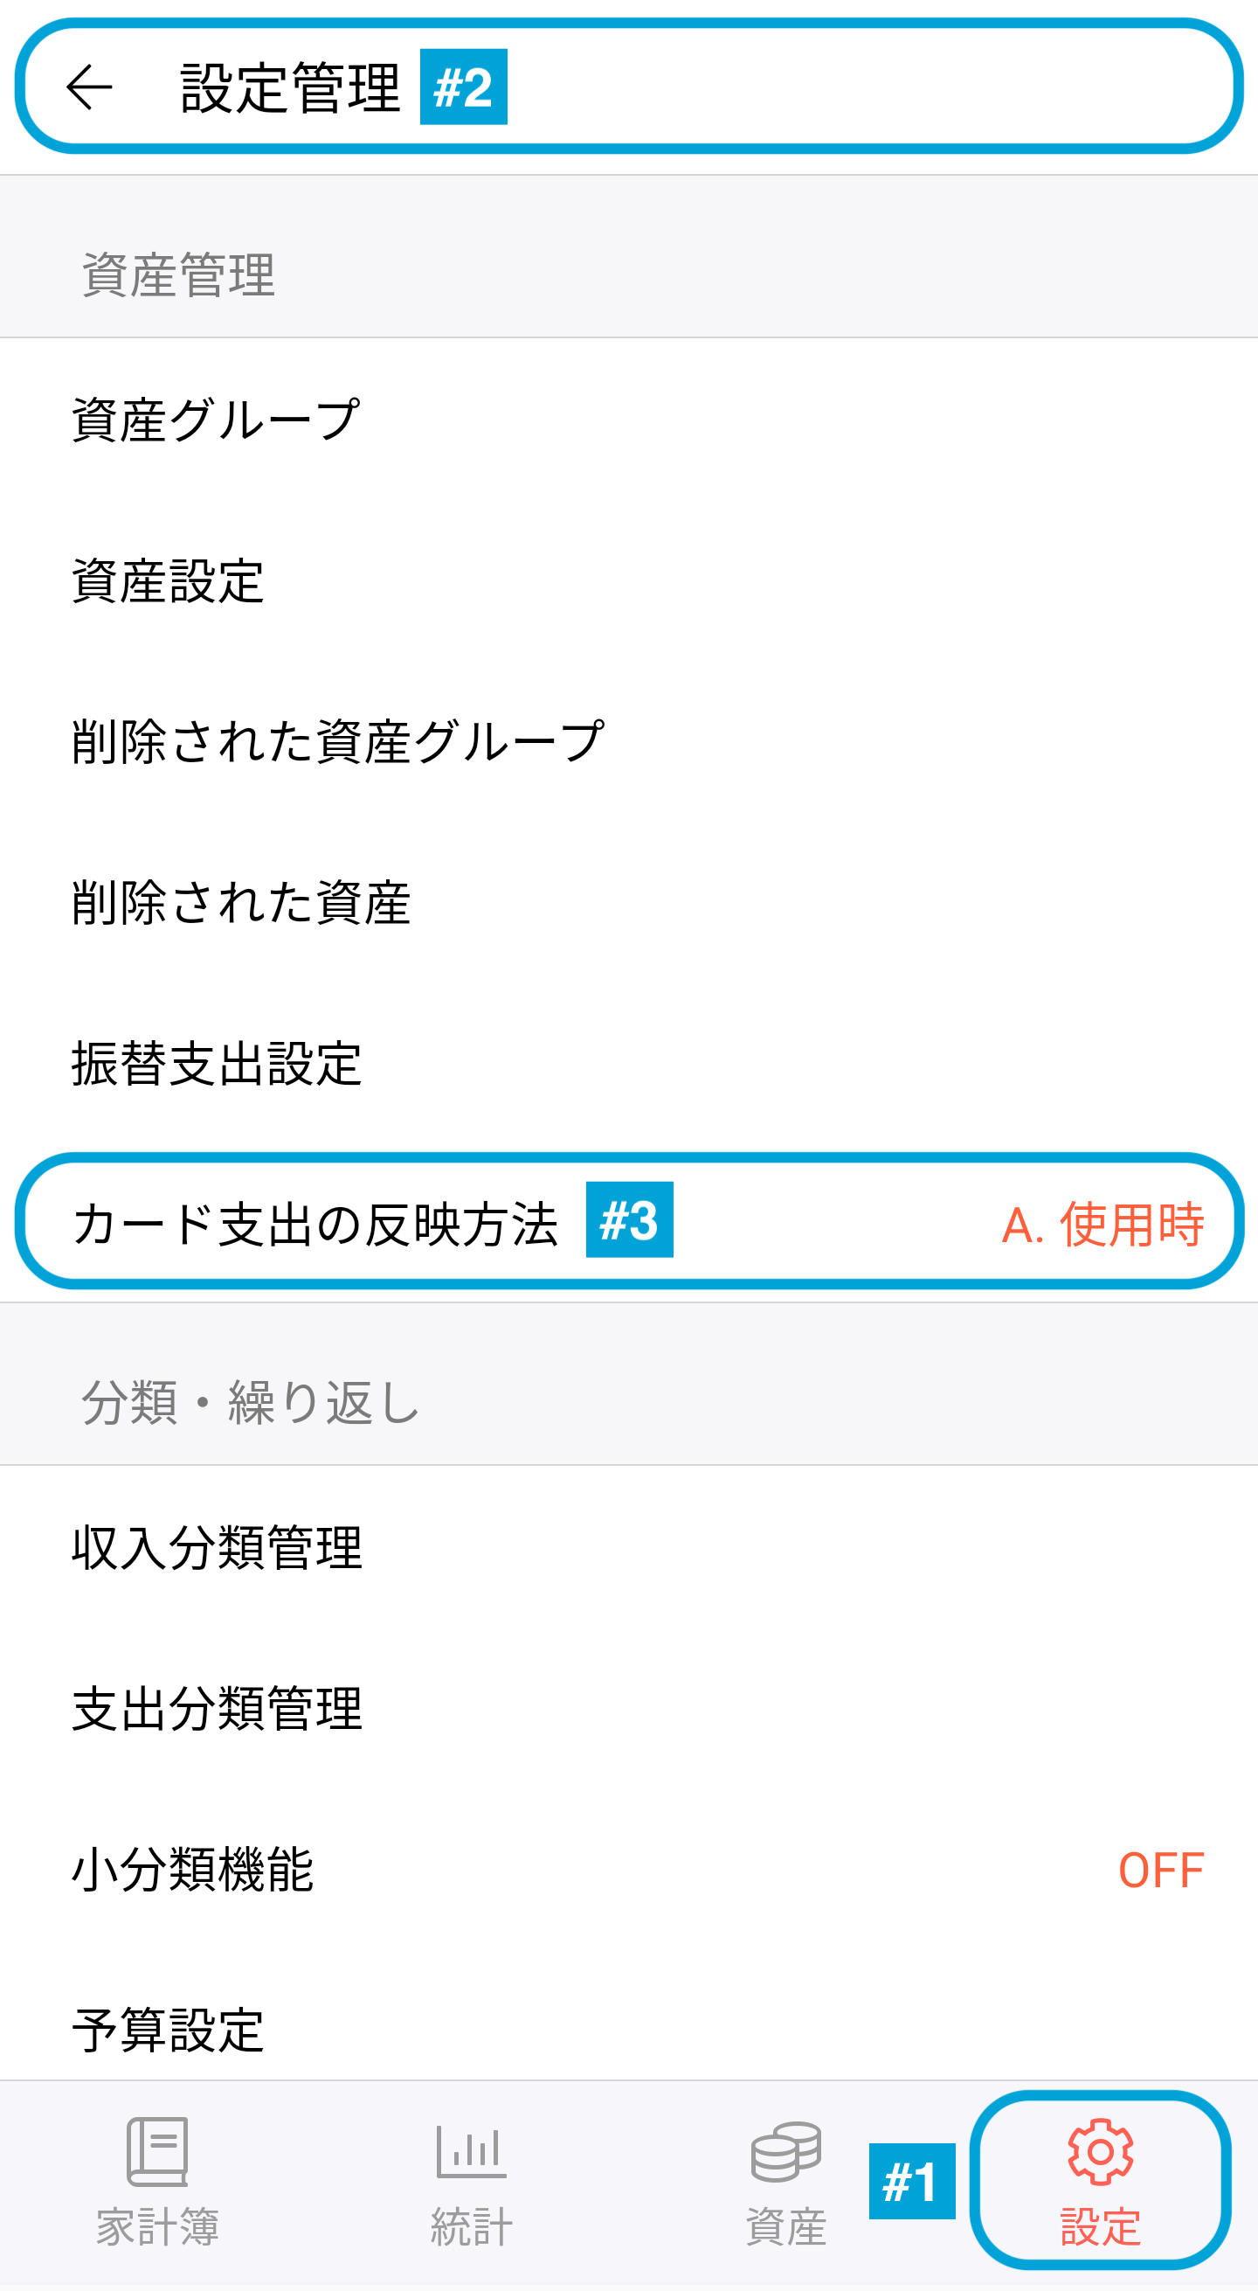Change the A. 使用時 card reflection option

tap(1102, 1225)
